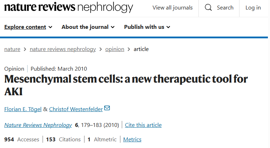The width and height of the screenshot is (270, 148).
Task: Open author Florian E. Tögel link
Action: (x=23, y=109)
